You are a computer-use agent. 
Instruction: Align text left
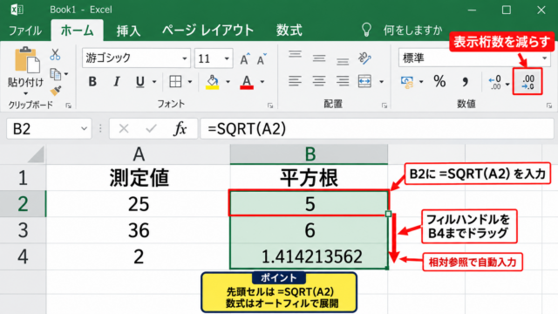click(x=295, y=81)
